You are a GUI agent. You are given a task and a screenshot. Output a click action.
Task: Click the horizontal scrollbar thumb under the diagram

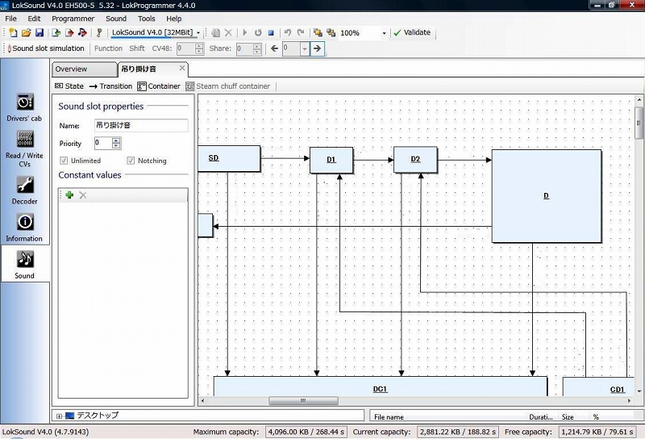(304, 400)
